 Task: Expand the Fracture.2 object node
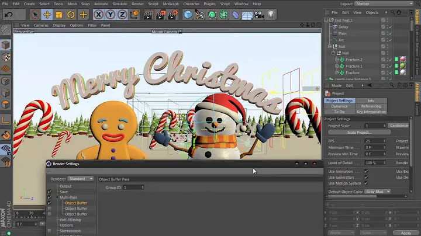[337, 60]
